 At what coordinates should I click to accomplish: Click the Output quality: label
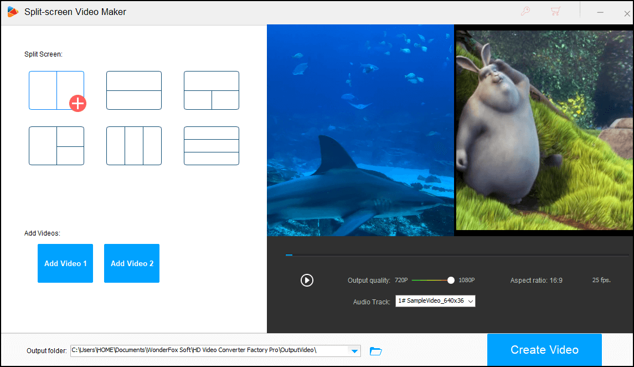(x=369, y=281)
